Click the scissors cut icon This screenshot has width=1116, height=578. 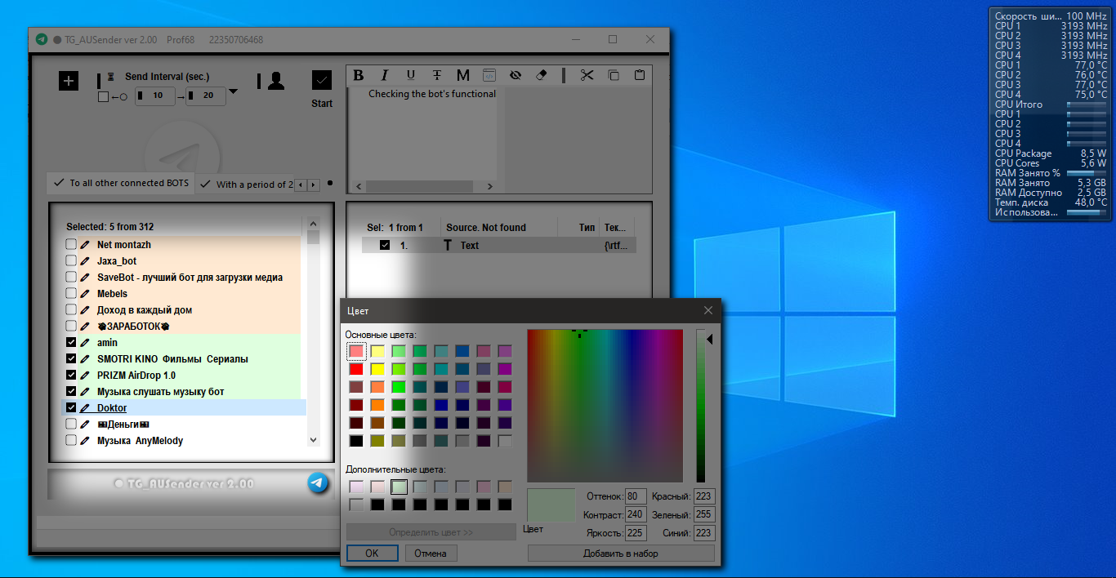(587, 75)
